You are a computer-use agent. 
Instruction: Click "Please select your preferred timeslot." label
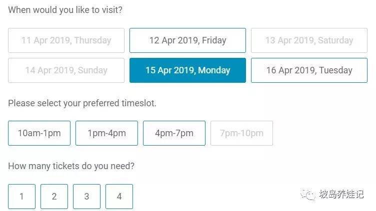pyautogui.click(x=82, y=104)
